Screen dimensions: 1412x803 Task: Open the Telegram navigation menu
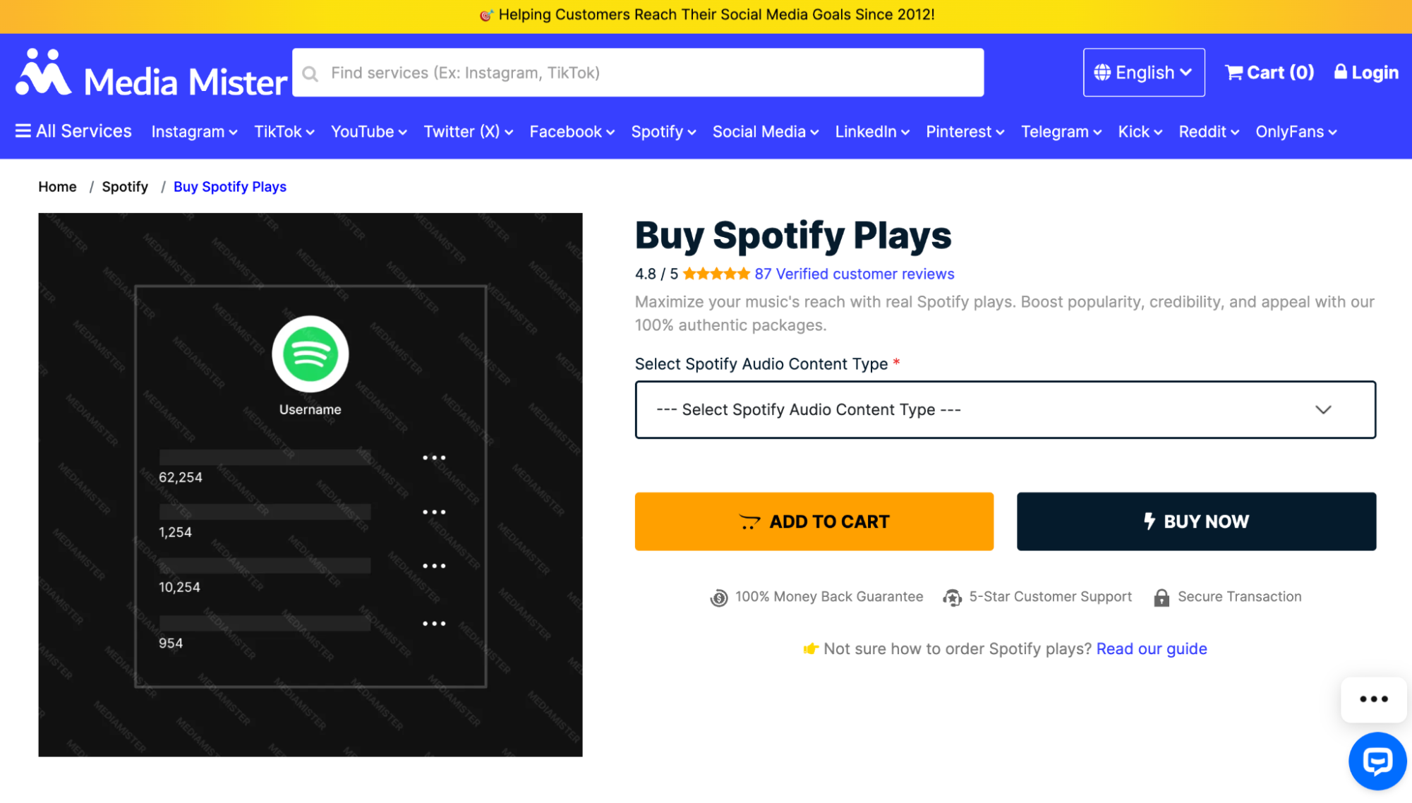(1061, 132)
